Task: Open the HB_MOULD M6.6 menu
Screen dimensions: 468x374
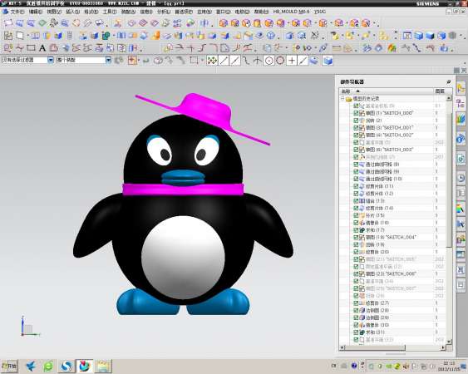Action: 291,12
